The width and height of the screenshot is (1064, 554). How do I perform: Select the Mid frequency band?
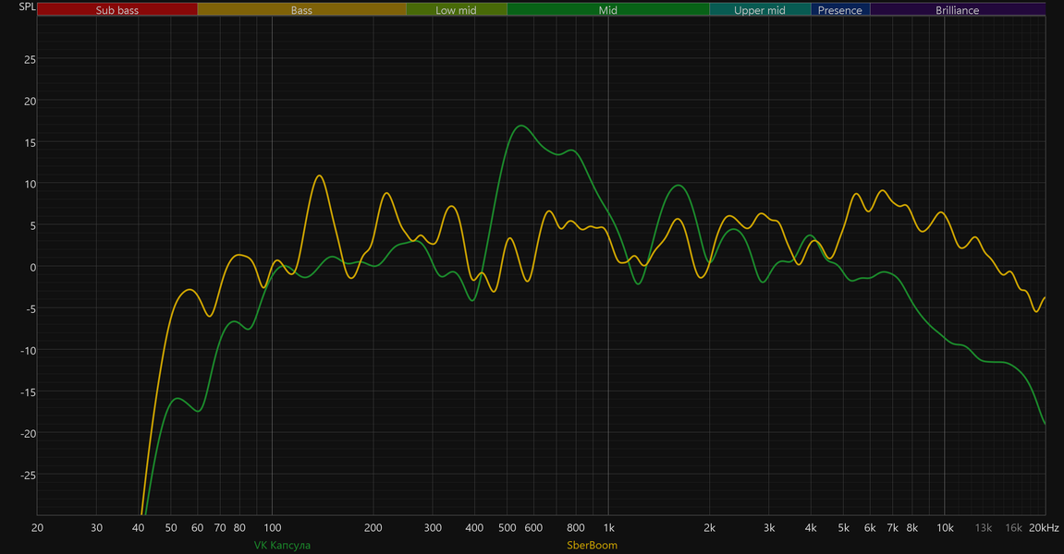[608, 10]
